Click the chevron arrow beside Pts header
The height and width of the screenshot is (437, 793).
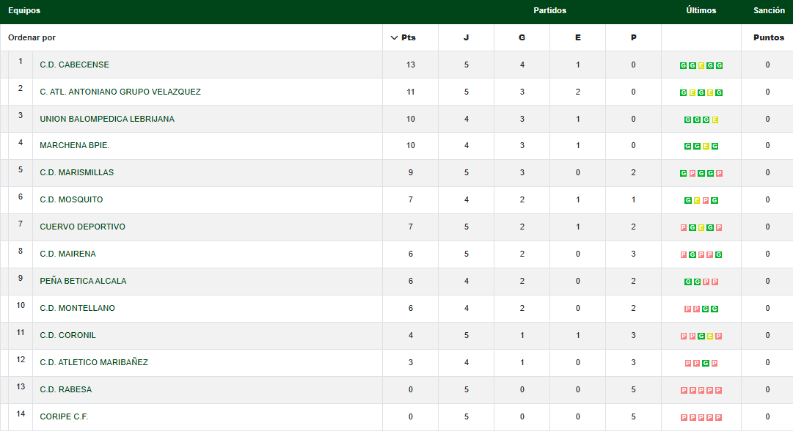point(394,38)
